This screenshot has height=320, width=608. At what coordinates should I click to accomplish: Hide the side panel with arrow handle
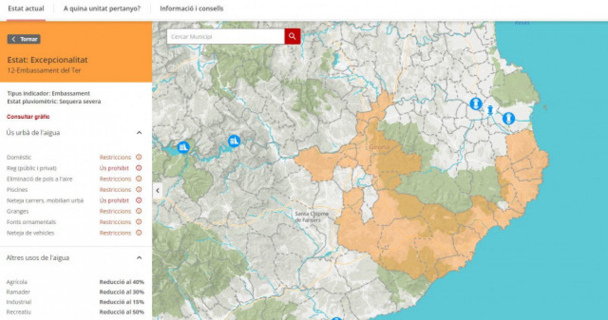click(158, 190)
